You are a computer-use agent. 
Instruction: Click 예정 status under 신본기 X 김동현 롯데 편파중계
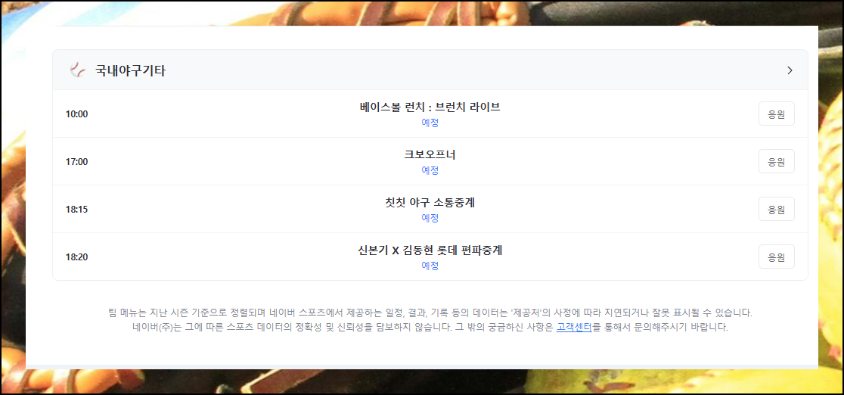pos(430,265)
